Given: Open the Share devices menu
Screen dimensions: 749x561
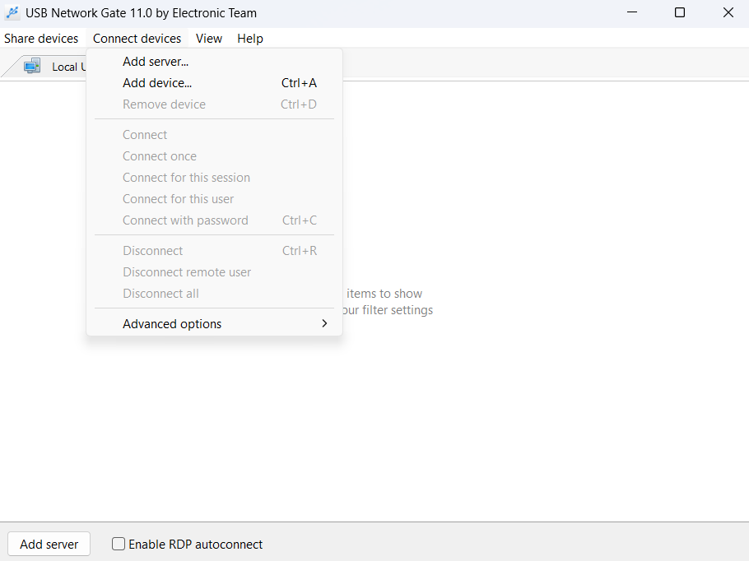Looking at the screenshot, I should coord(41,39).
